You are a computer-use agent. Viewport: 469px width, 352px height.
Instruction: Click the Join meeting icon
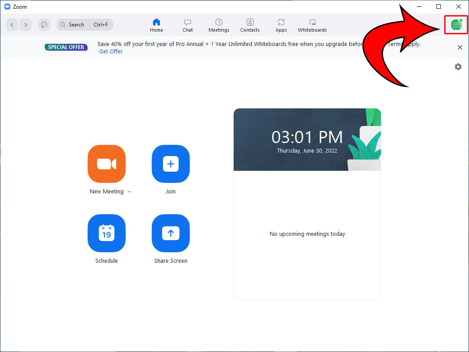point(170,164)
